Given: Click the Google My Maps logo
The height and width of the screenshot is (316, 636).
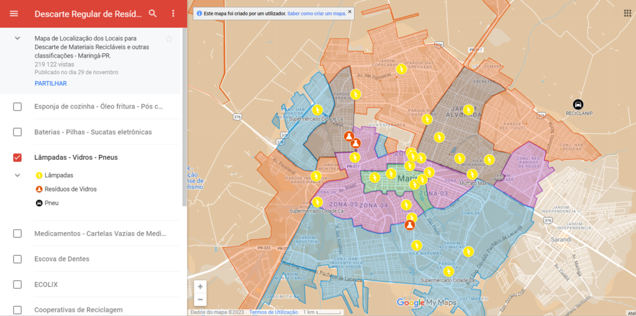Looking at the screenshot, I should click(x=426, y=302).
